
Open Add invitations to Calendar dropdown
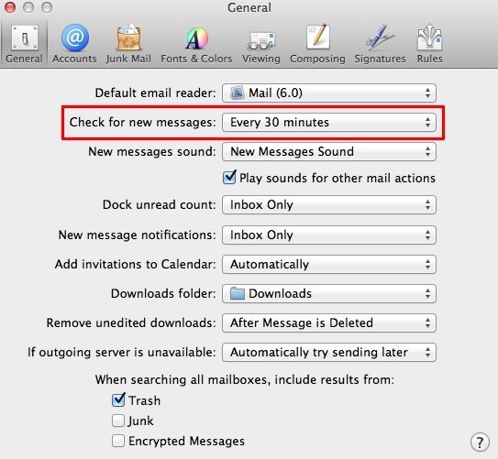pyautogui.click(x=329, y=265)
